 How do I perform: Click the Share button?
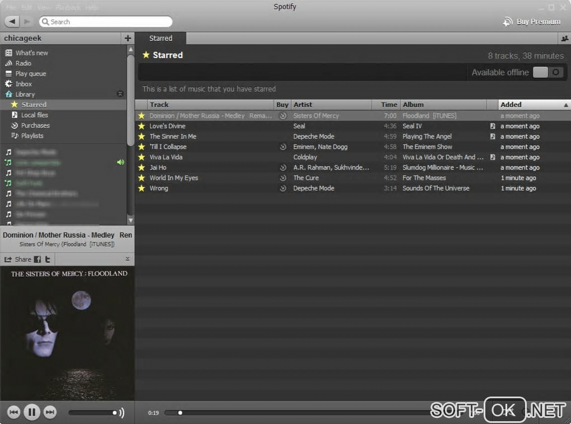coord(17,259)
